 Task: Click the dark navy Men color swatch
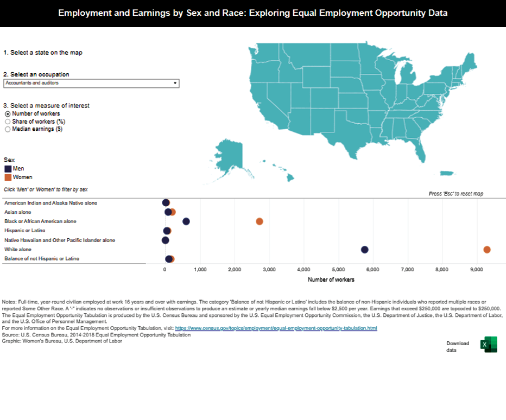pos(8,169)
